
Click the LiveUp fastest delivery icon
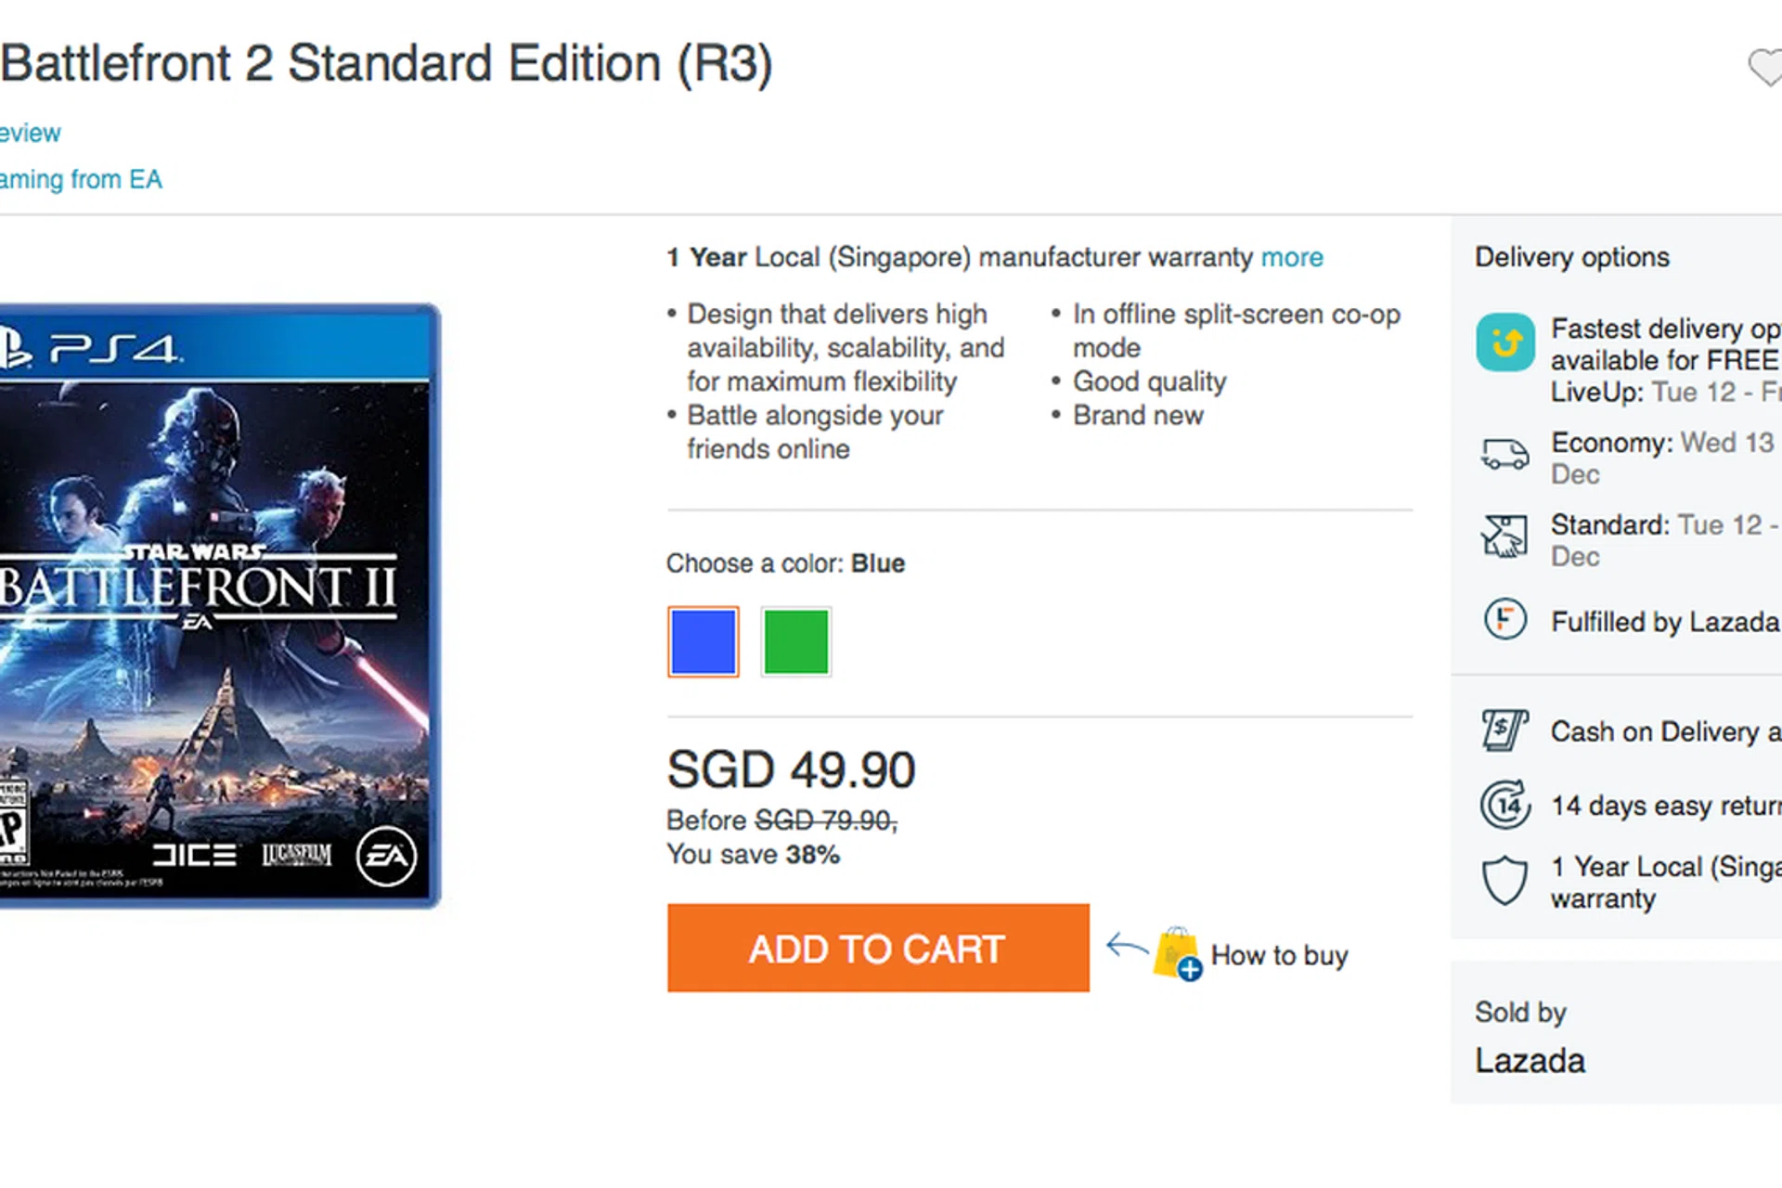tap(1504, 342)
